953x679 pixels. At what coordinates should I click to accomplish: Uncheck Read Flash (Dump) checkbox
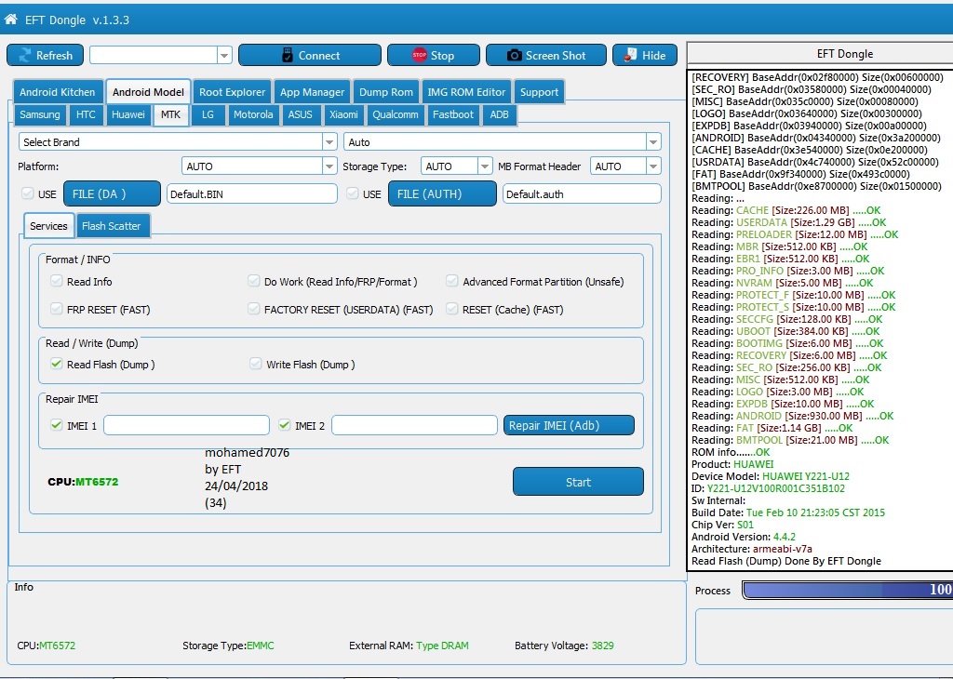pyautogui.click(x=57, y=364)
